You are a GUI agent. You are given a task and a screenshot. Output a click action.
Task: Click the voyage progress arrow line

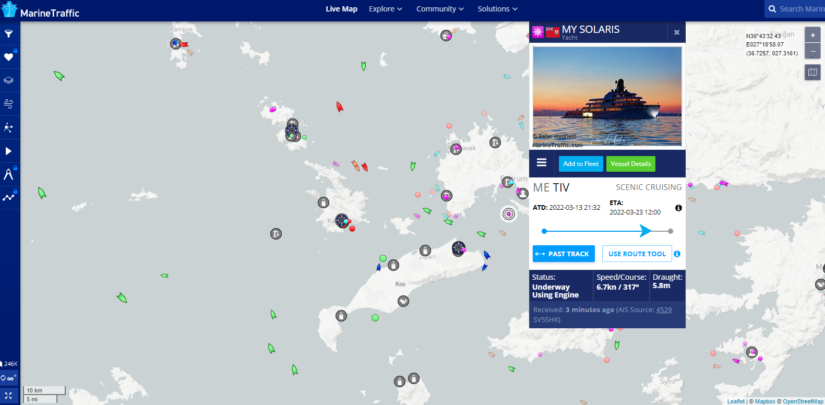click(x=607, y=231)
